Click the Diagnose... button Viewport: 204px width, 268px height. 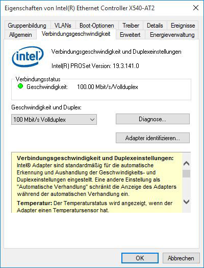click(152, 119)
